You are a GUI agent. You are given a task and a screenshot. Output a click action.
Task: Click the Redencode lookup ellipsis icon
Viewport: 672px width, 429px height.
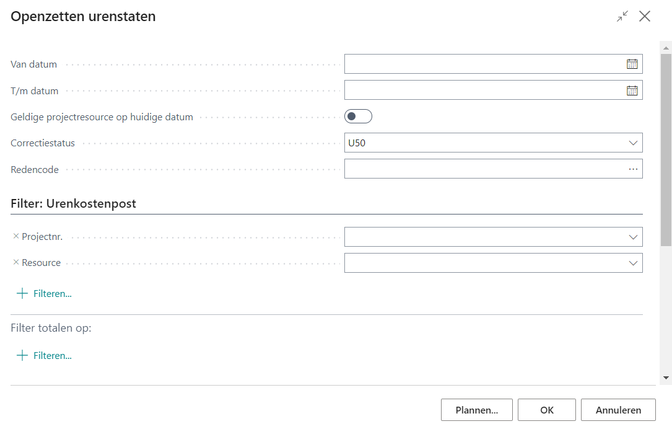tap(632, 169)
